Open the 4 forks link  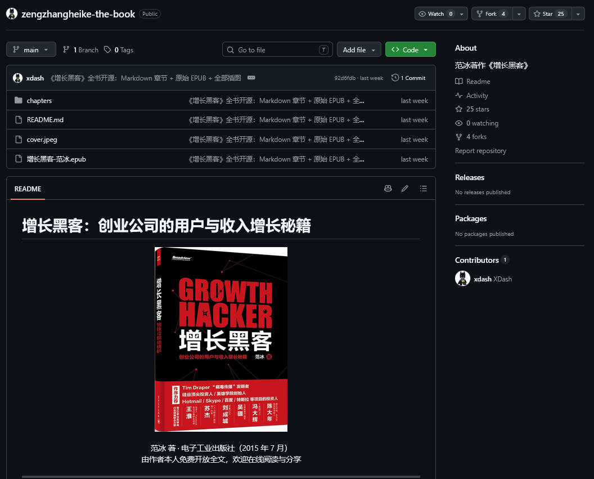coord(476,137)
